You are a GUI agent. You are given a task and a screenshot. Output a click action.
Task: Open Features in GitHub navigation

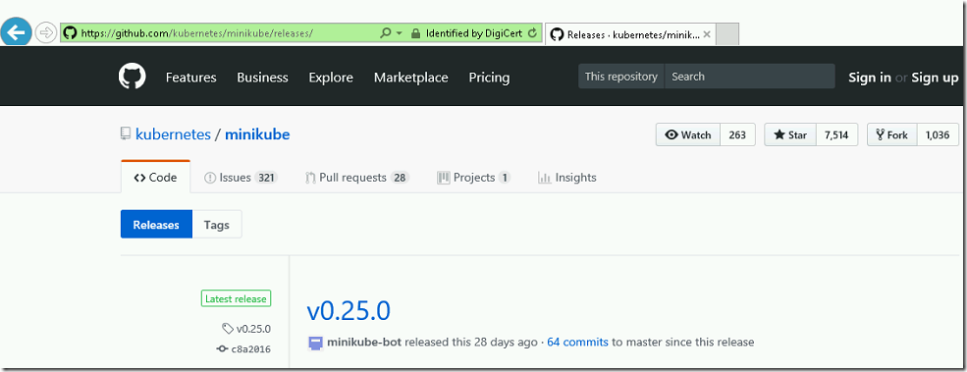[x=191, y=78]
